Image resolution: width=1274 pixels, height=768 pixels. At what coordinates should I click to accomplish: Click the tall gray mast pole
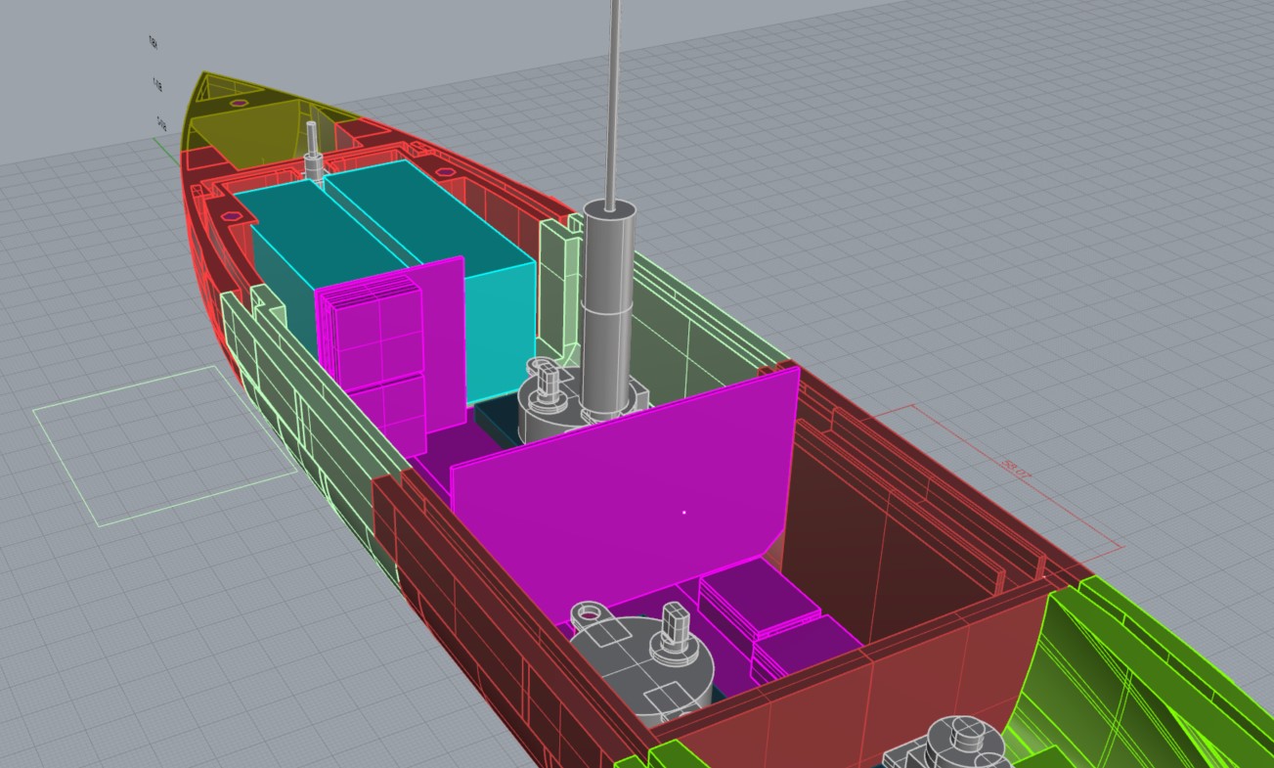pyautogui.click(x=615, y=98)
